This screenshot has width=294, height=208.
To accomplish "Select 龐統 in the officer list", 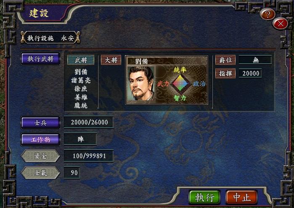I will (x=81, y=105).
